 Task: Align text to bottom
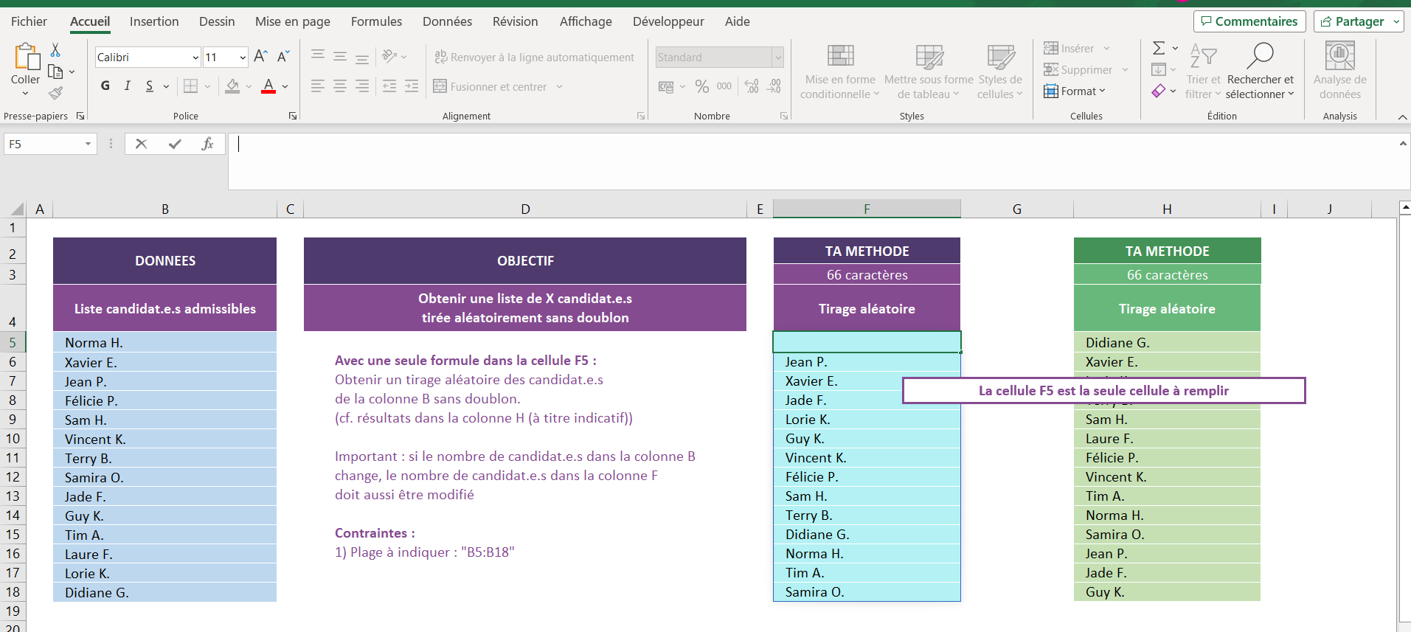(362, 58)
